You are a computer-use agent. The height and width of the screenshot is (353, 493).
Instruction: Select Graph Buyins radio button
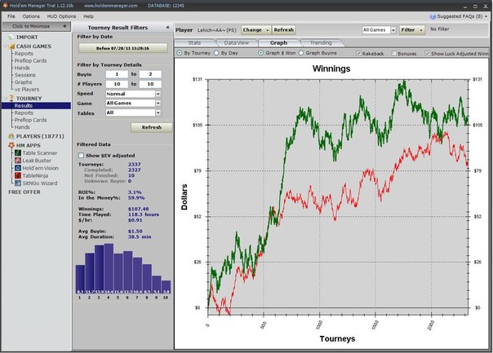301,53
